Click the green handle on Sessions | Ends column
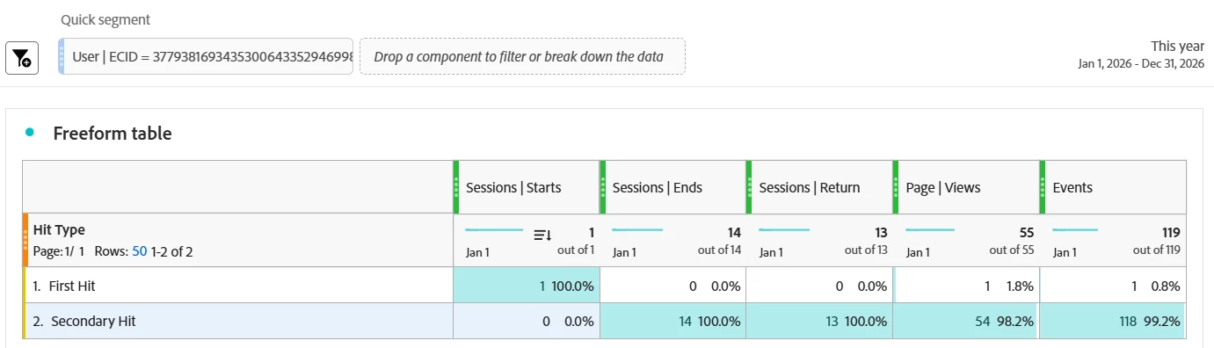1214x348 pixels. point(603,186)
